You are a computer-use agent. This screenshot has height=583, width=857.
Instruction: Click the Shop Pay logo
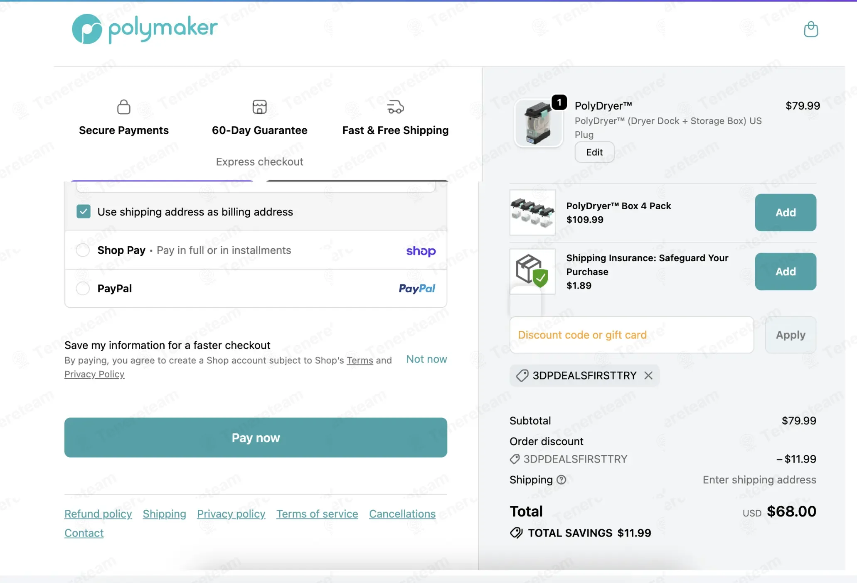(x=421, y=251)
